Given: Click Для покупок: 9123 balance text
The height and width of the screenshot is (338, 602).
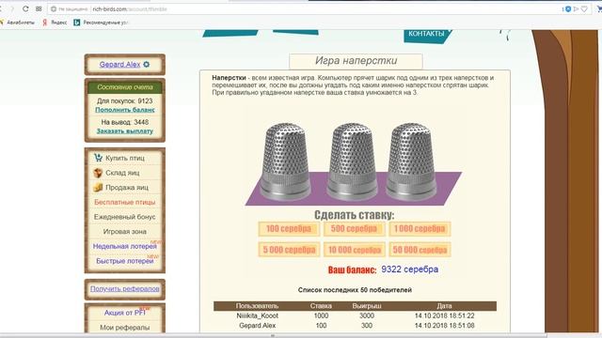Looking at the screenshot, I should coord(125,101).
